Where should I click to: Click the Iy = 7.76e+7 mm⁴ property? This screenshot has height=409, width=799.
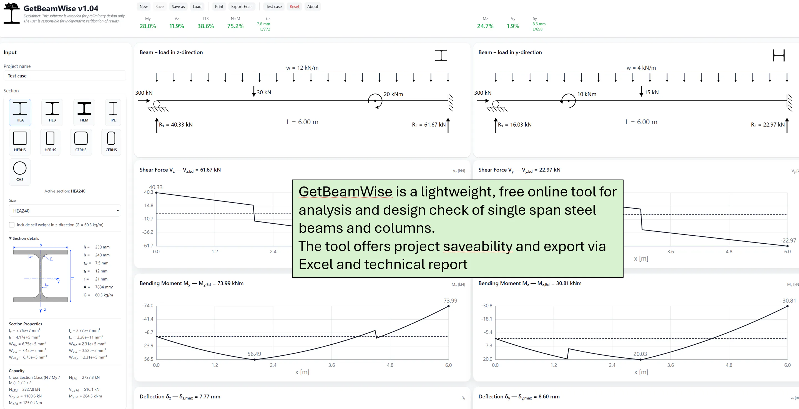pos(24,330)
